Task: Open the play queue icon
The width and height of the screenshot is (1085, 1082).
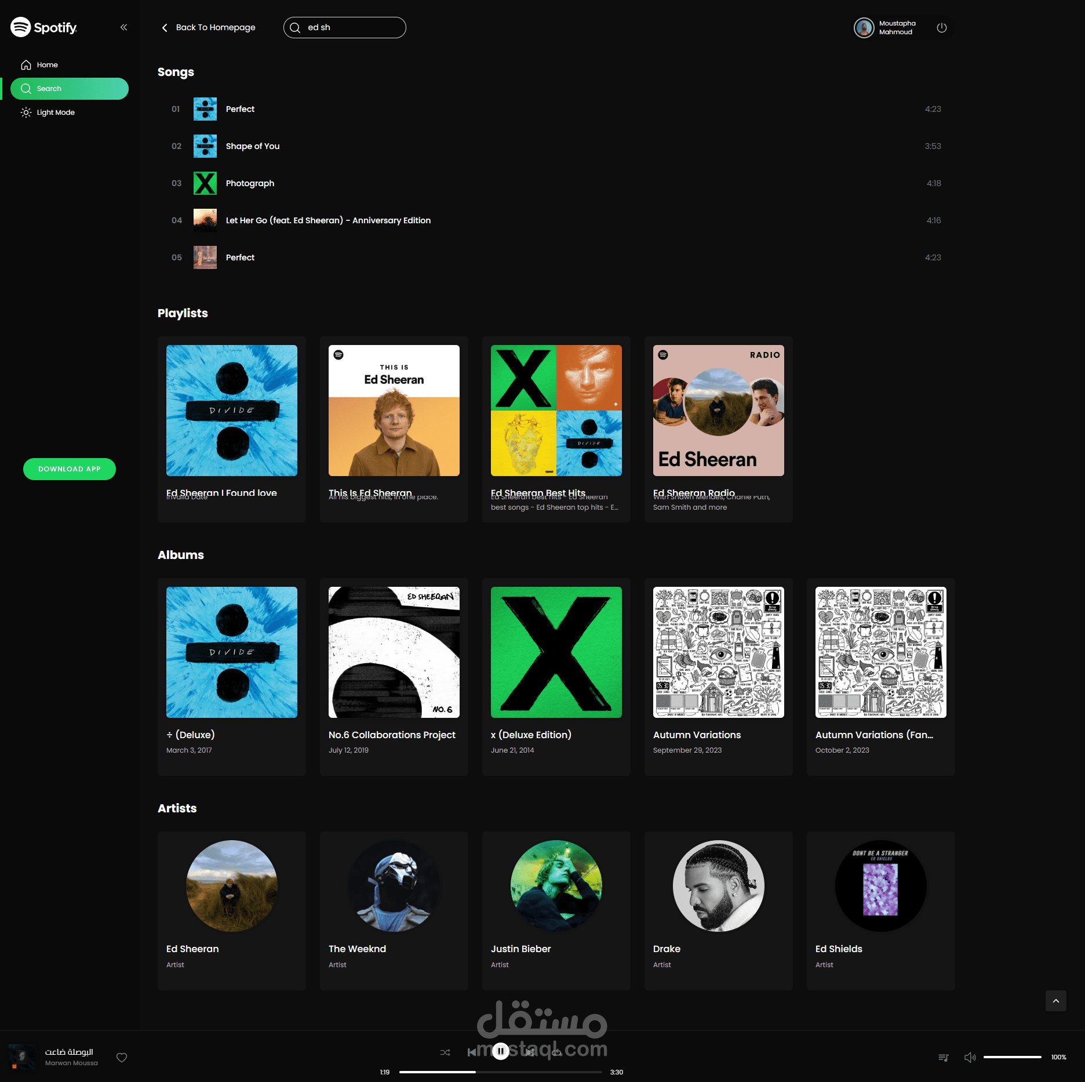Action: pos(944,1057)
